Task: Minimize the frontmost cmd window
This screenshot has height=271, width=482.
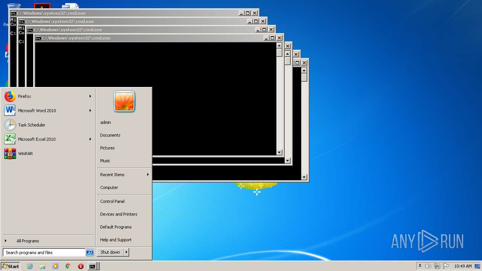Action: pyautogui.click(x=266, y=38)
